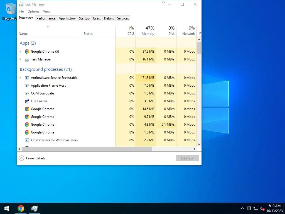285x214 pixels.
Task: Click the CTF Loader pen icon
Action: coord(27,101)
